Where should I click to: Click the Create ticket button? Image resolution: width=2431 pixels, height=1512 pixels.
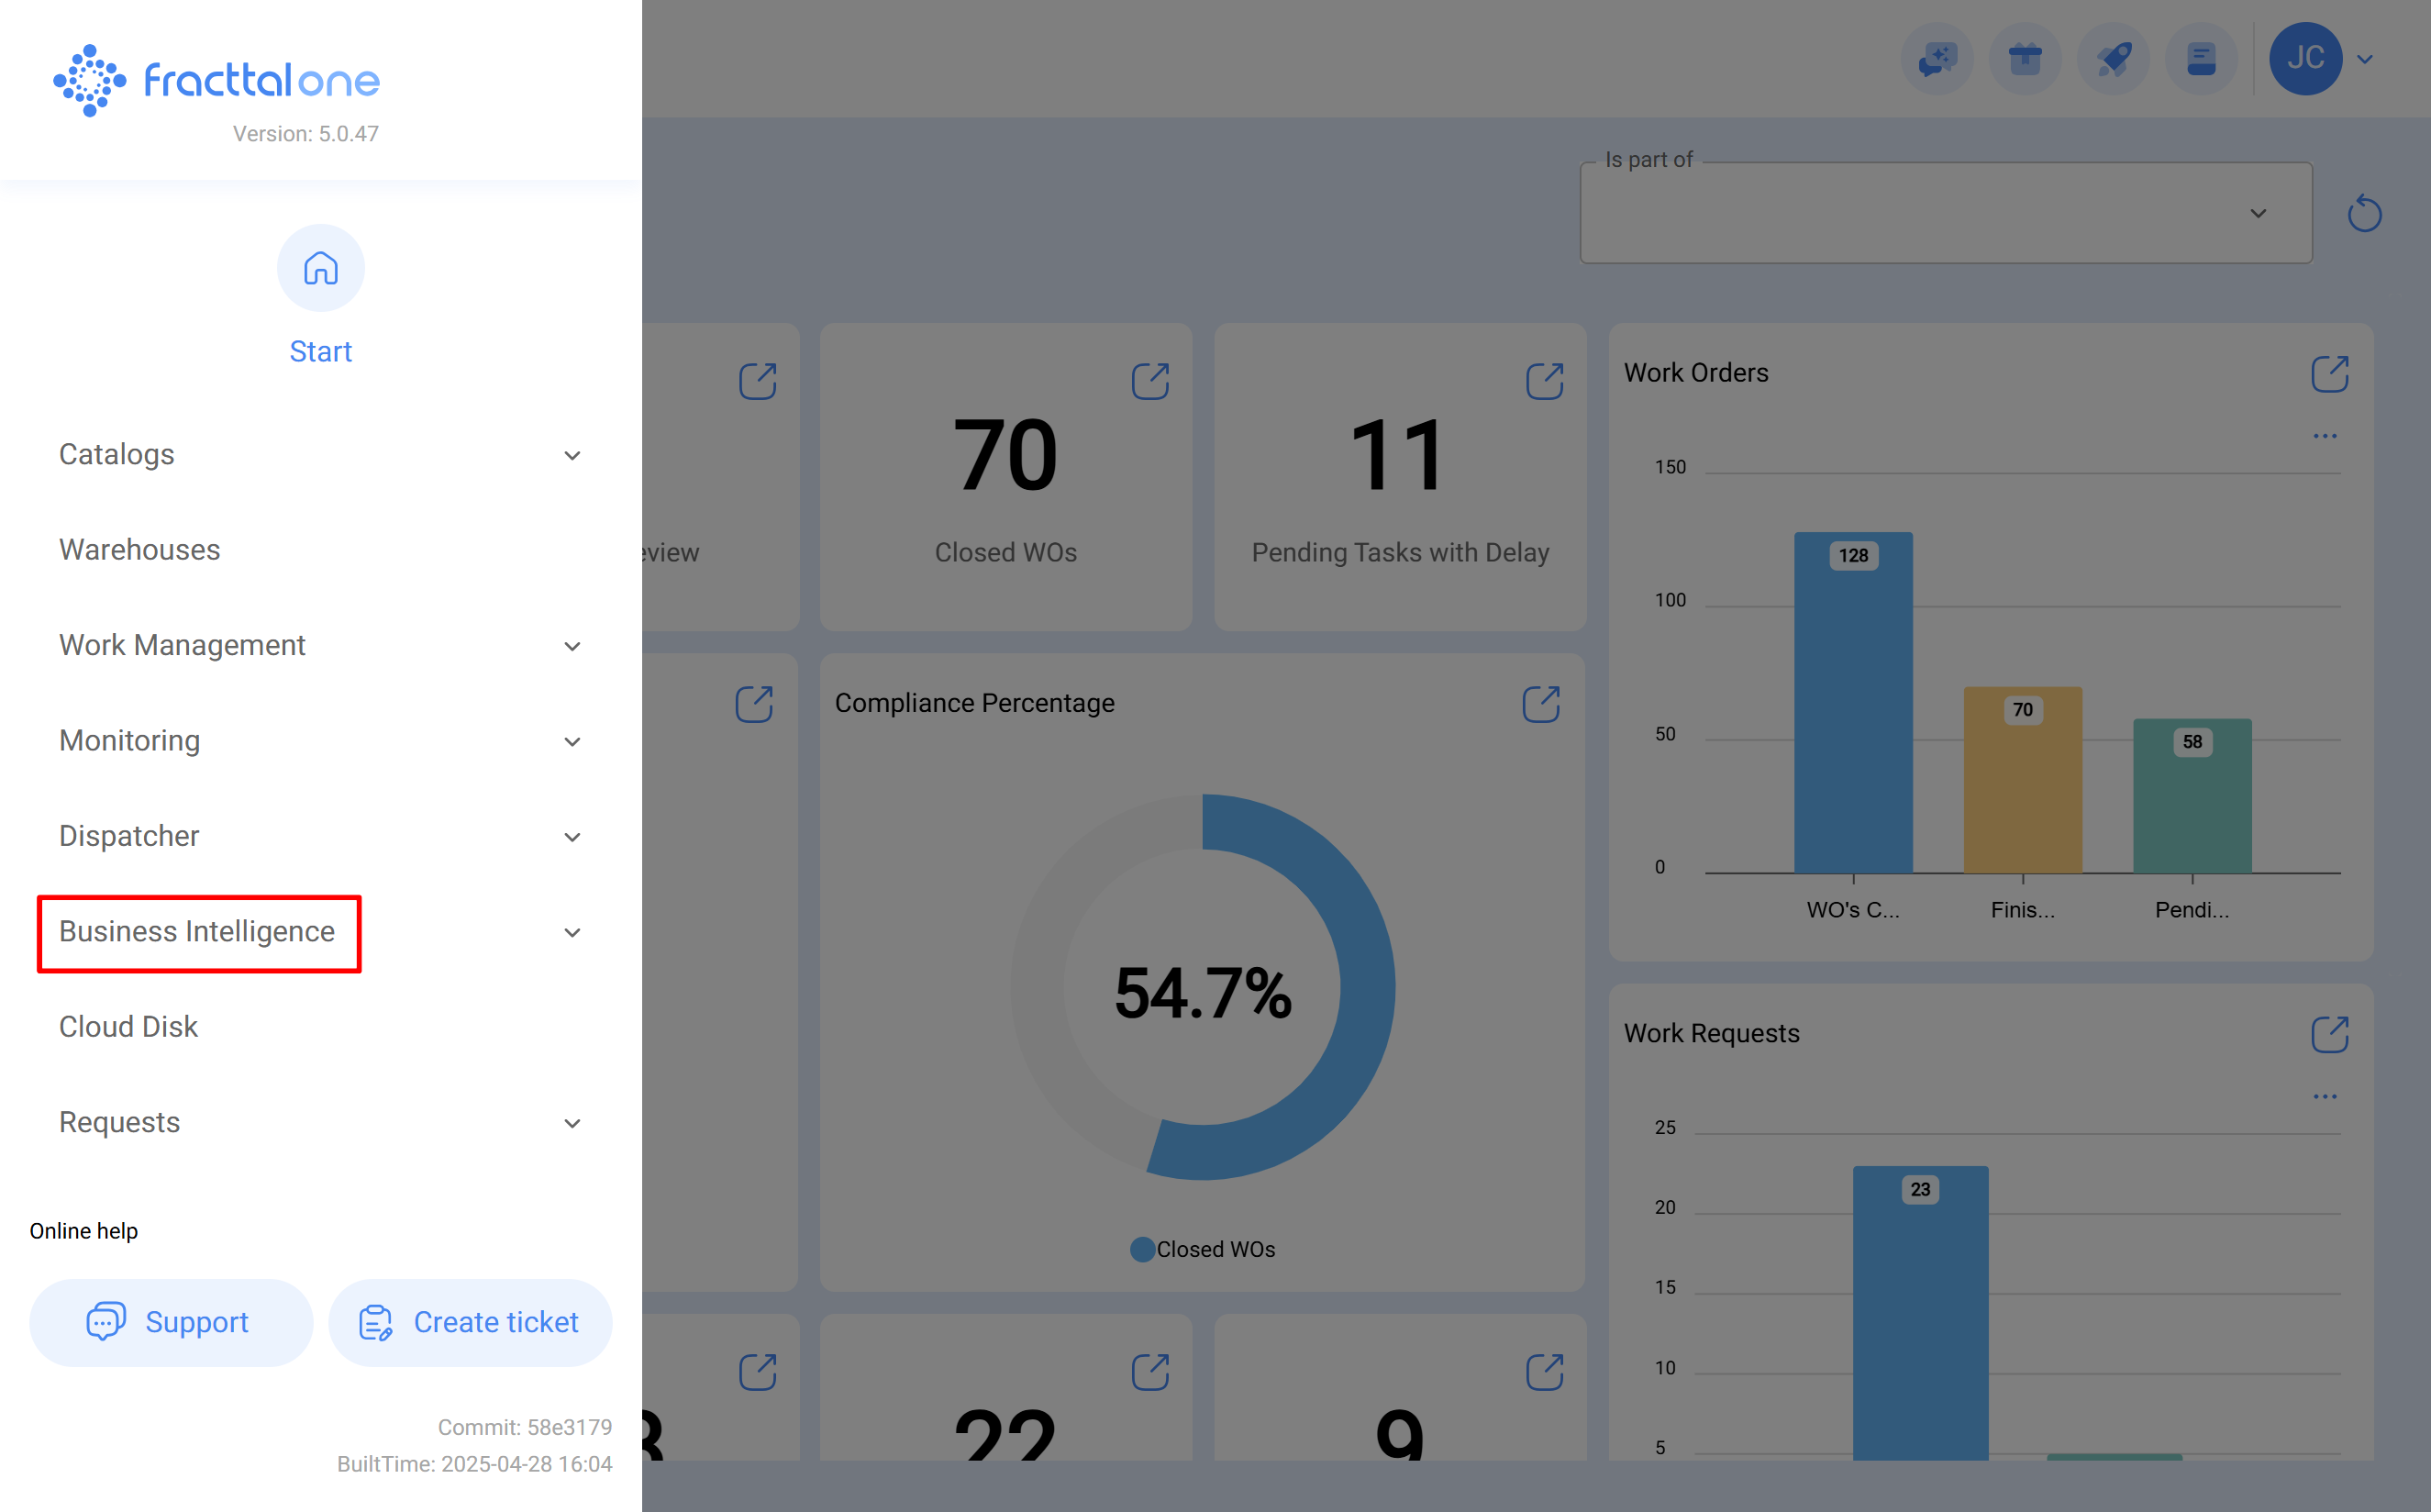click(470, 1322)
